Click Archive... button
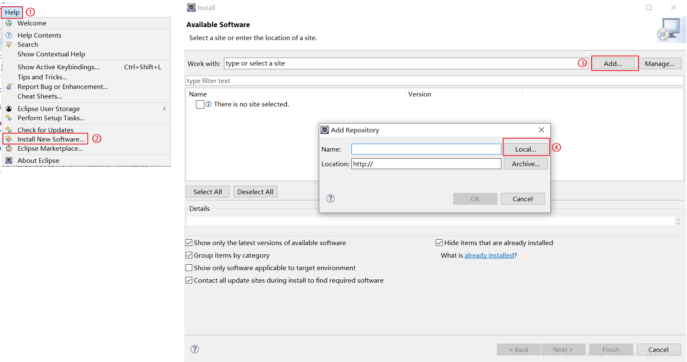This screenshot has height=362, width=687. [x=526, y=164]
